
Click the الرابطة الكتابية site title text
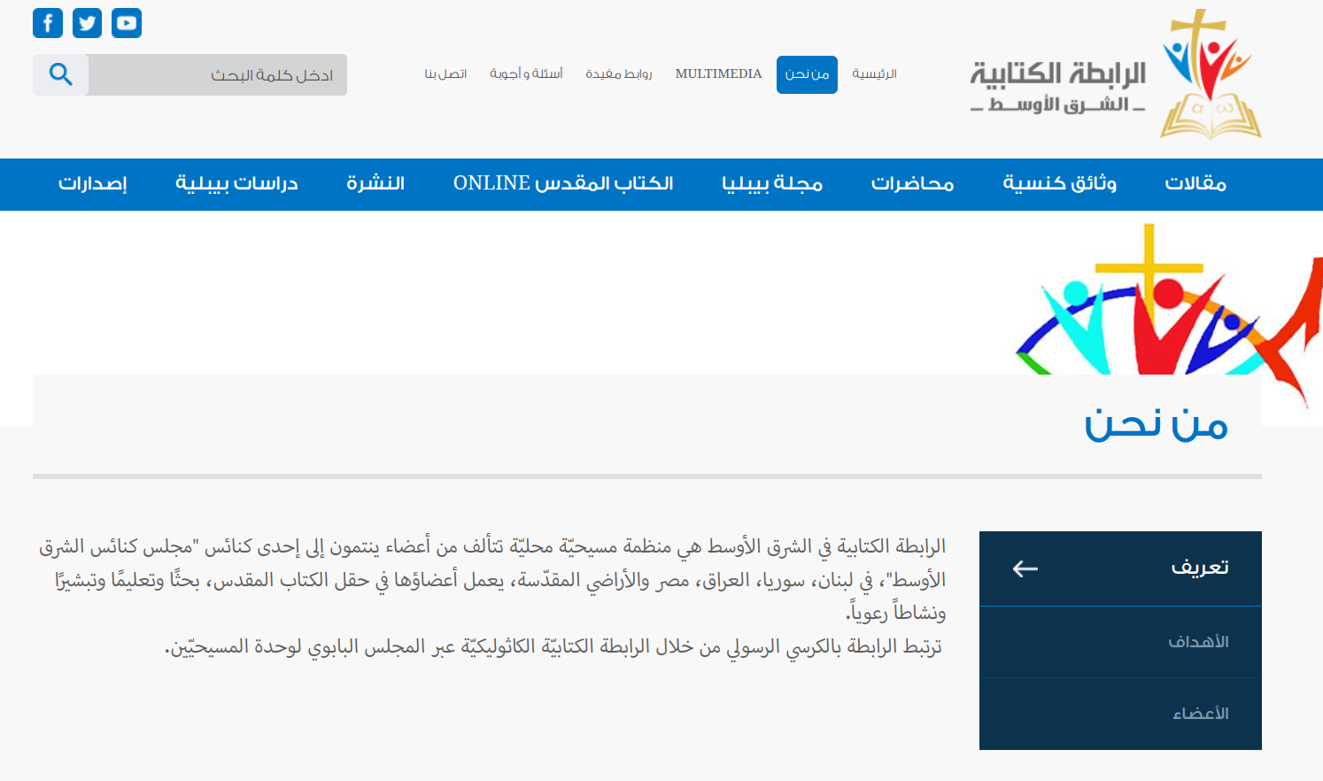click(1057, 74)
